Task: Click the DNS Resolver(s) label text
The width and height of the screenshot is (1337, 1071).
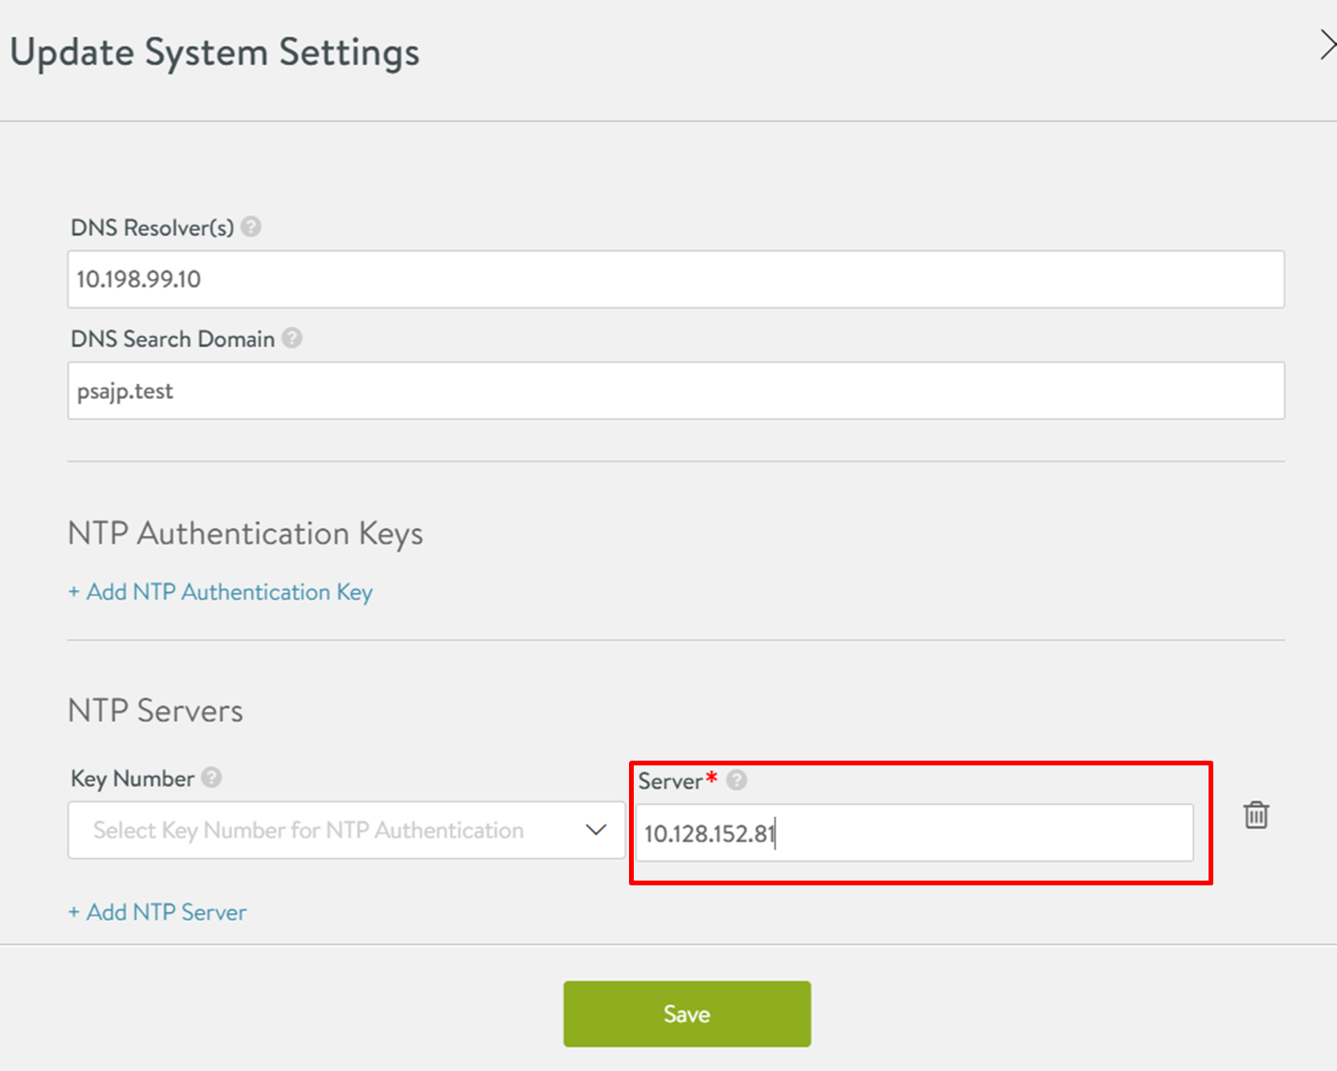Action: pyautogui.click(x=152, y=228)
